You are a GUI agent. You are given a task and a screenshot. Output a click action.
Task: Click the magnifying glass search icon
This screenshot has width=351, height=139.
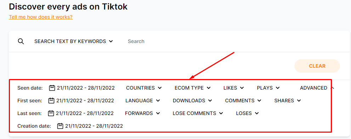click(x=21, y=42)
